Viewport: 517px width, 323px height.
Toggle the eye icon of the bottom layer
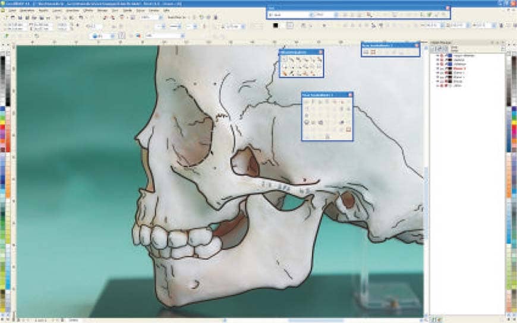point(438,85)
